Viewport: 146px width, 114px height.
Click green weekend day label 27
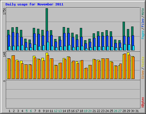pos(120,111)
